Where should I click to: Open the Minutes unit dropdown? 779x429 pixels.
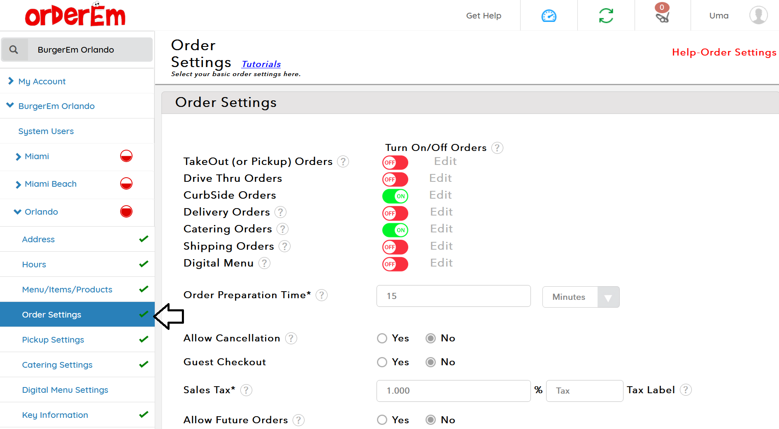click(x=581, y=297)
